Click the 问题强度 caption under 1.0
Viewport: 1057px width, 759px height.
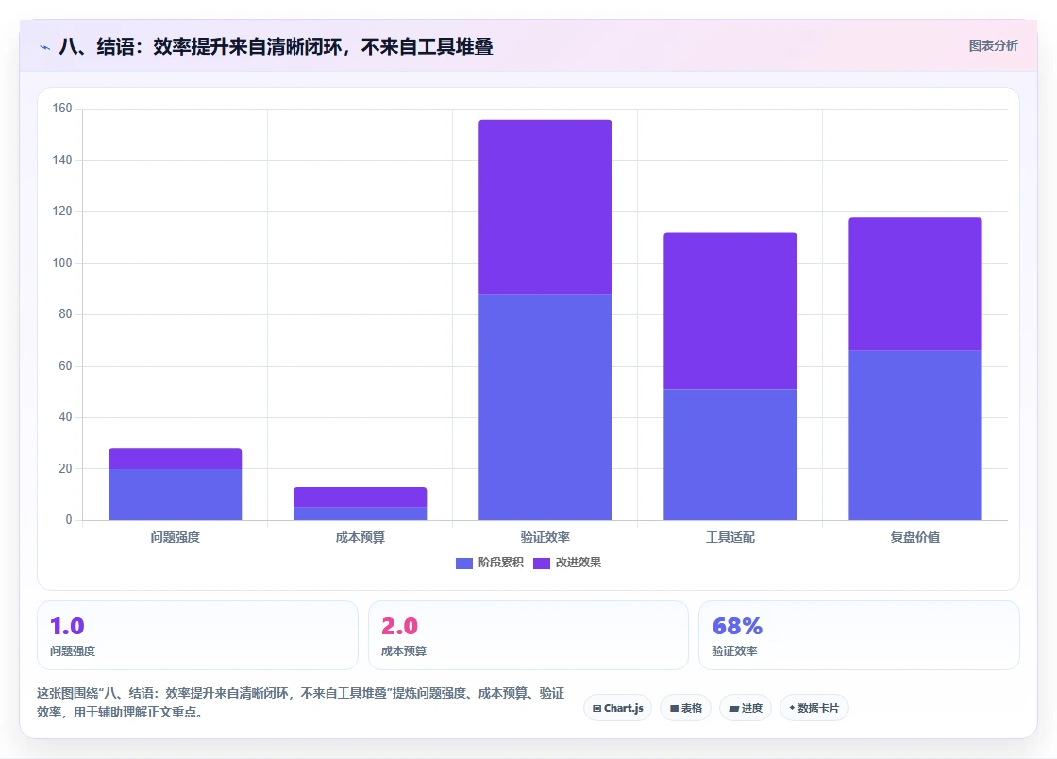click(x=73, y=651)
